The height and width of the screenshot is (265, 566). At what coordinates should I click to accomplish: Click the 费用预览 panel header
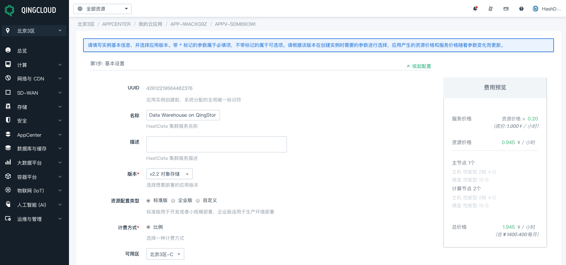(495, 88)
